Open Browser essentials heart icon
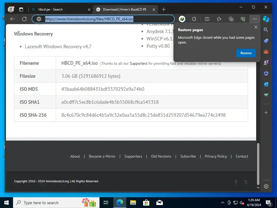 [x=243, y=19]
